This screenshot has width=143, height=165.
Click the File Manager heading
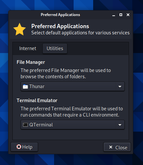click(31, 62)
